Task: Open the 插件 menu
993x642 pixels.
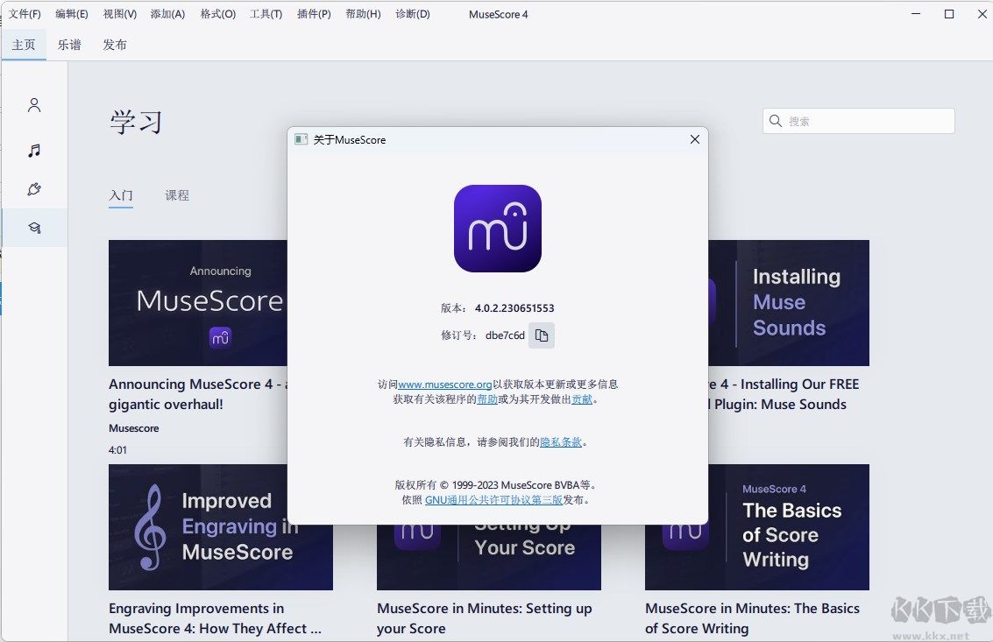Action: (x=313, y=14)
